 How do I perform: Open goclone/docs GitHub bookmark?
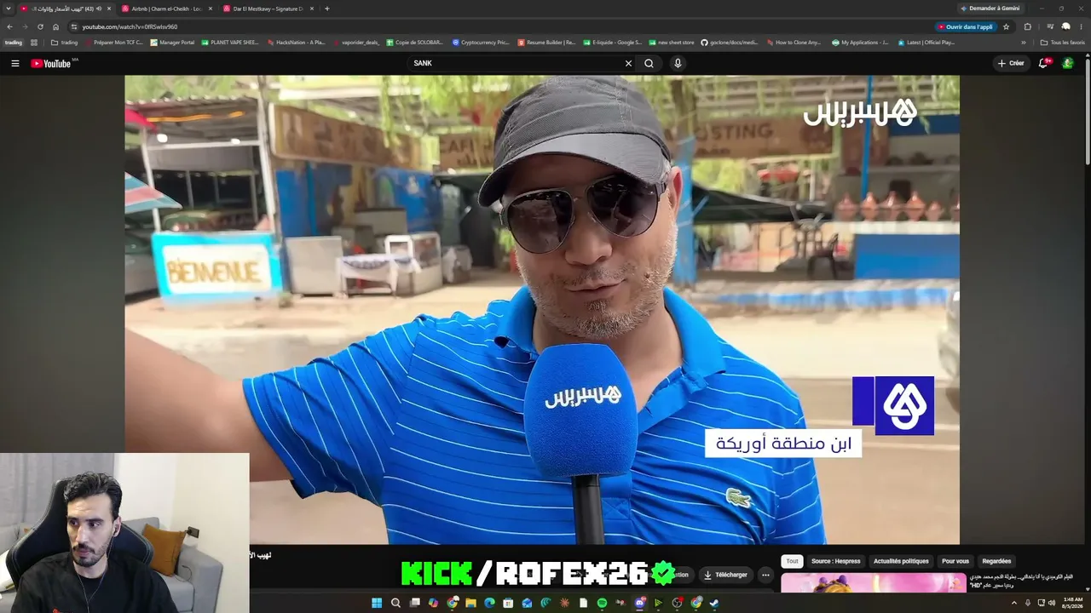730,42
